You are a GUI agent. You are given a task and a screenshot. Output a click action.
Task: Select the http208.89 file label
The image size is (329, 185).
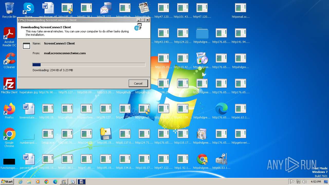coord(86,92)
